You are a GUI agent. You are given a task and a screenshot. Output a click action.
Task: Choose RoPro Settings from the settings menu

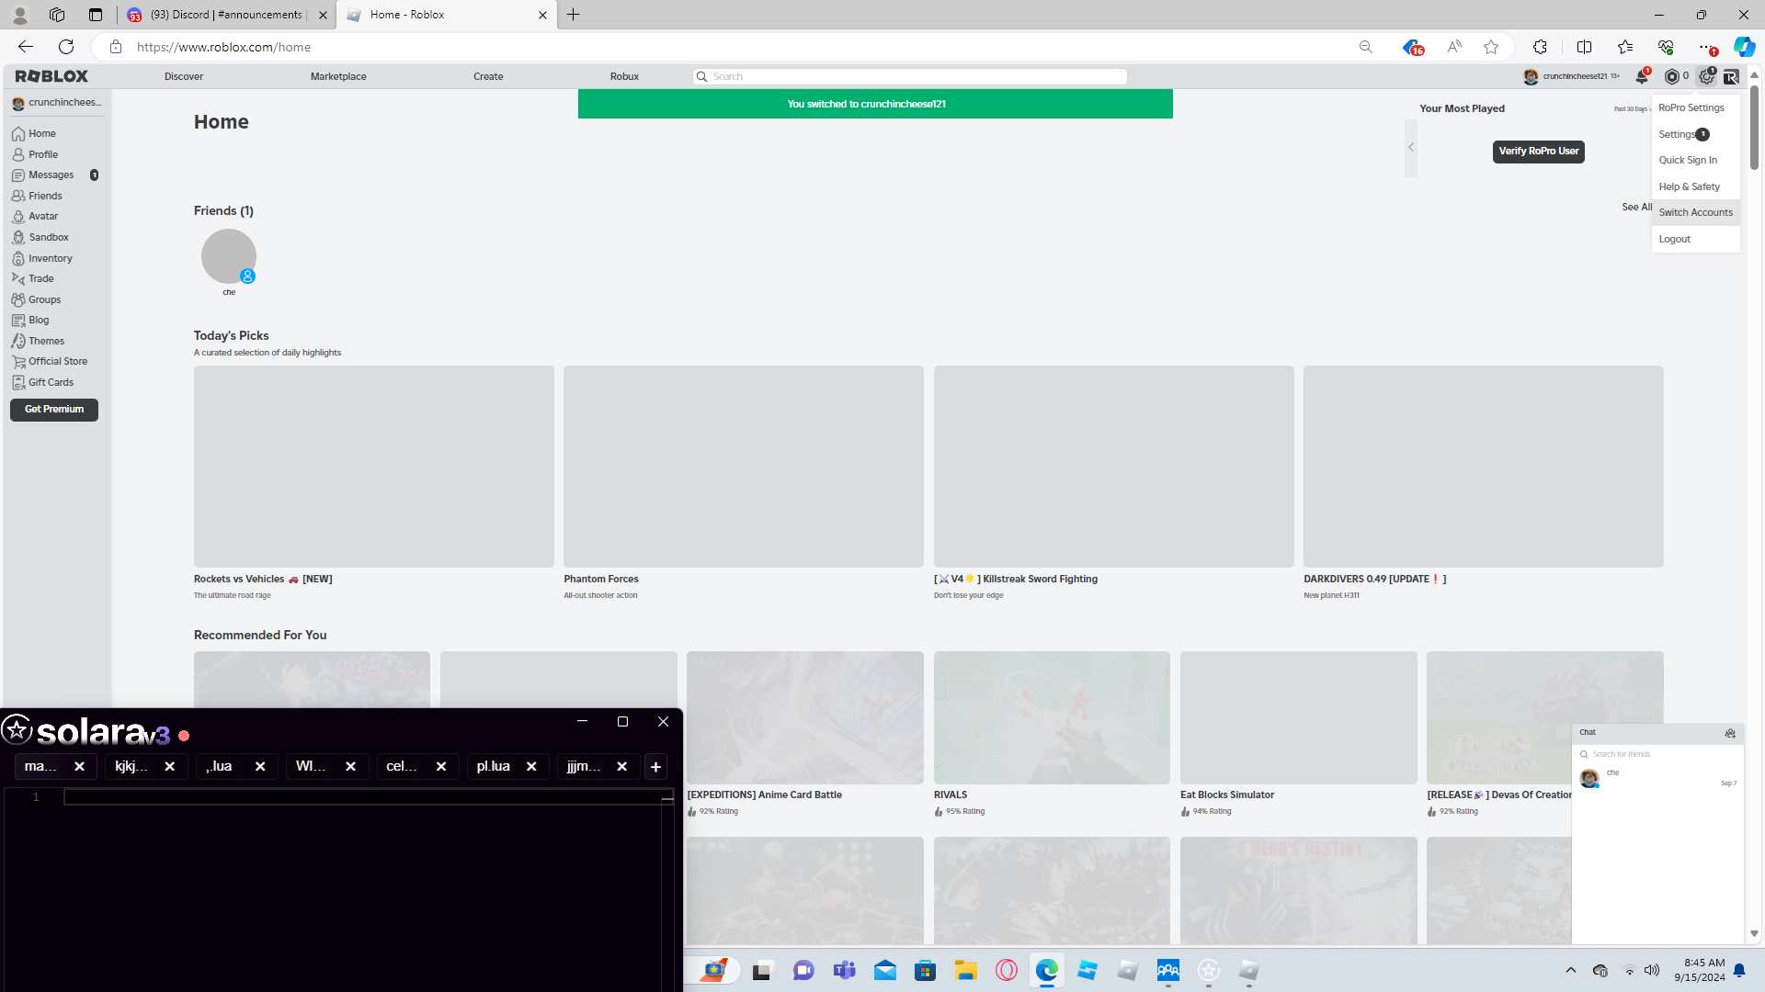[1695, 107]
